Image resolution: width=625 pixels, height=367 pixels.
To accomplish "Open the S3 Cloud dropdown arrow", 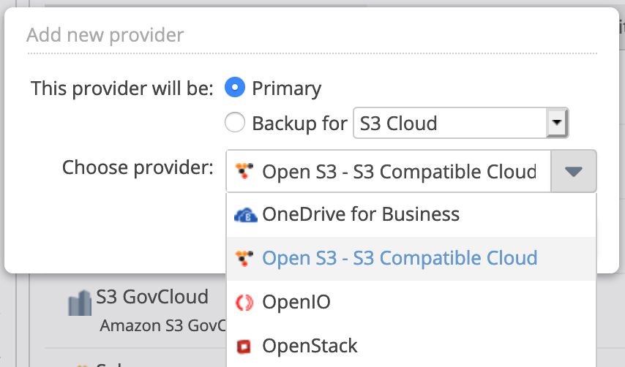I will click(x=558, y=123).
